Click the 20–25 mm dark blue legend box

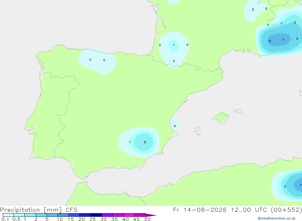[x=85, y=215]
